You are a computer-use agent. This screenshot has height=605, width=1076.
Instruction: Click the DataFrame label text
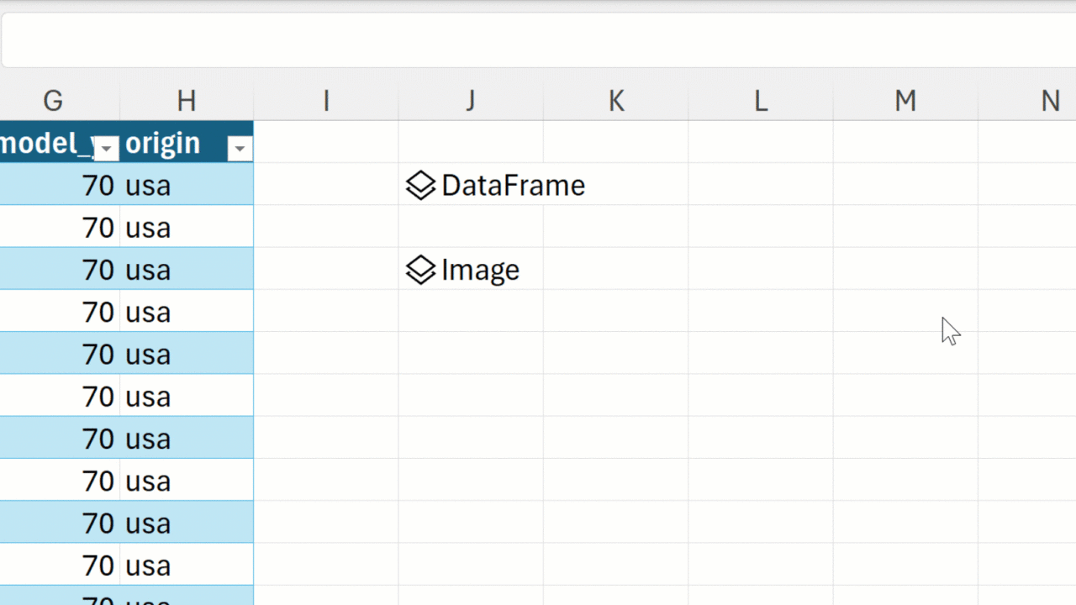point(513,186)
